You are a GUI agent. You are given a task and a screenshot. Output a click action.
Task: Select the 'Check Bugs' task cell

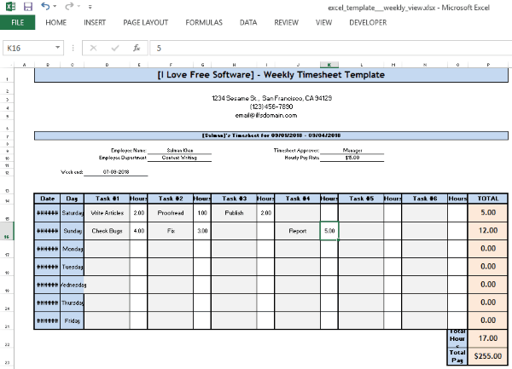[x=108, y=231]
